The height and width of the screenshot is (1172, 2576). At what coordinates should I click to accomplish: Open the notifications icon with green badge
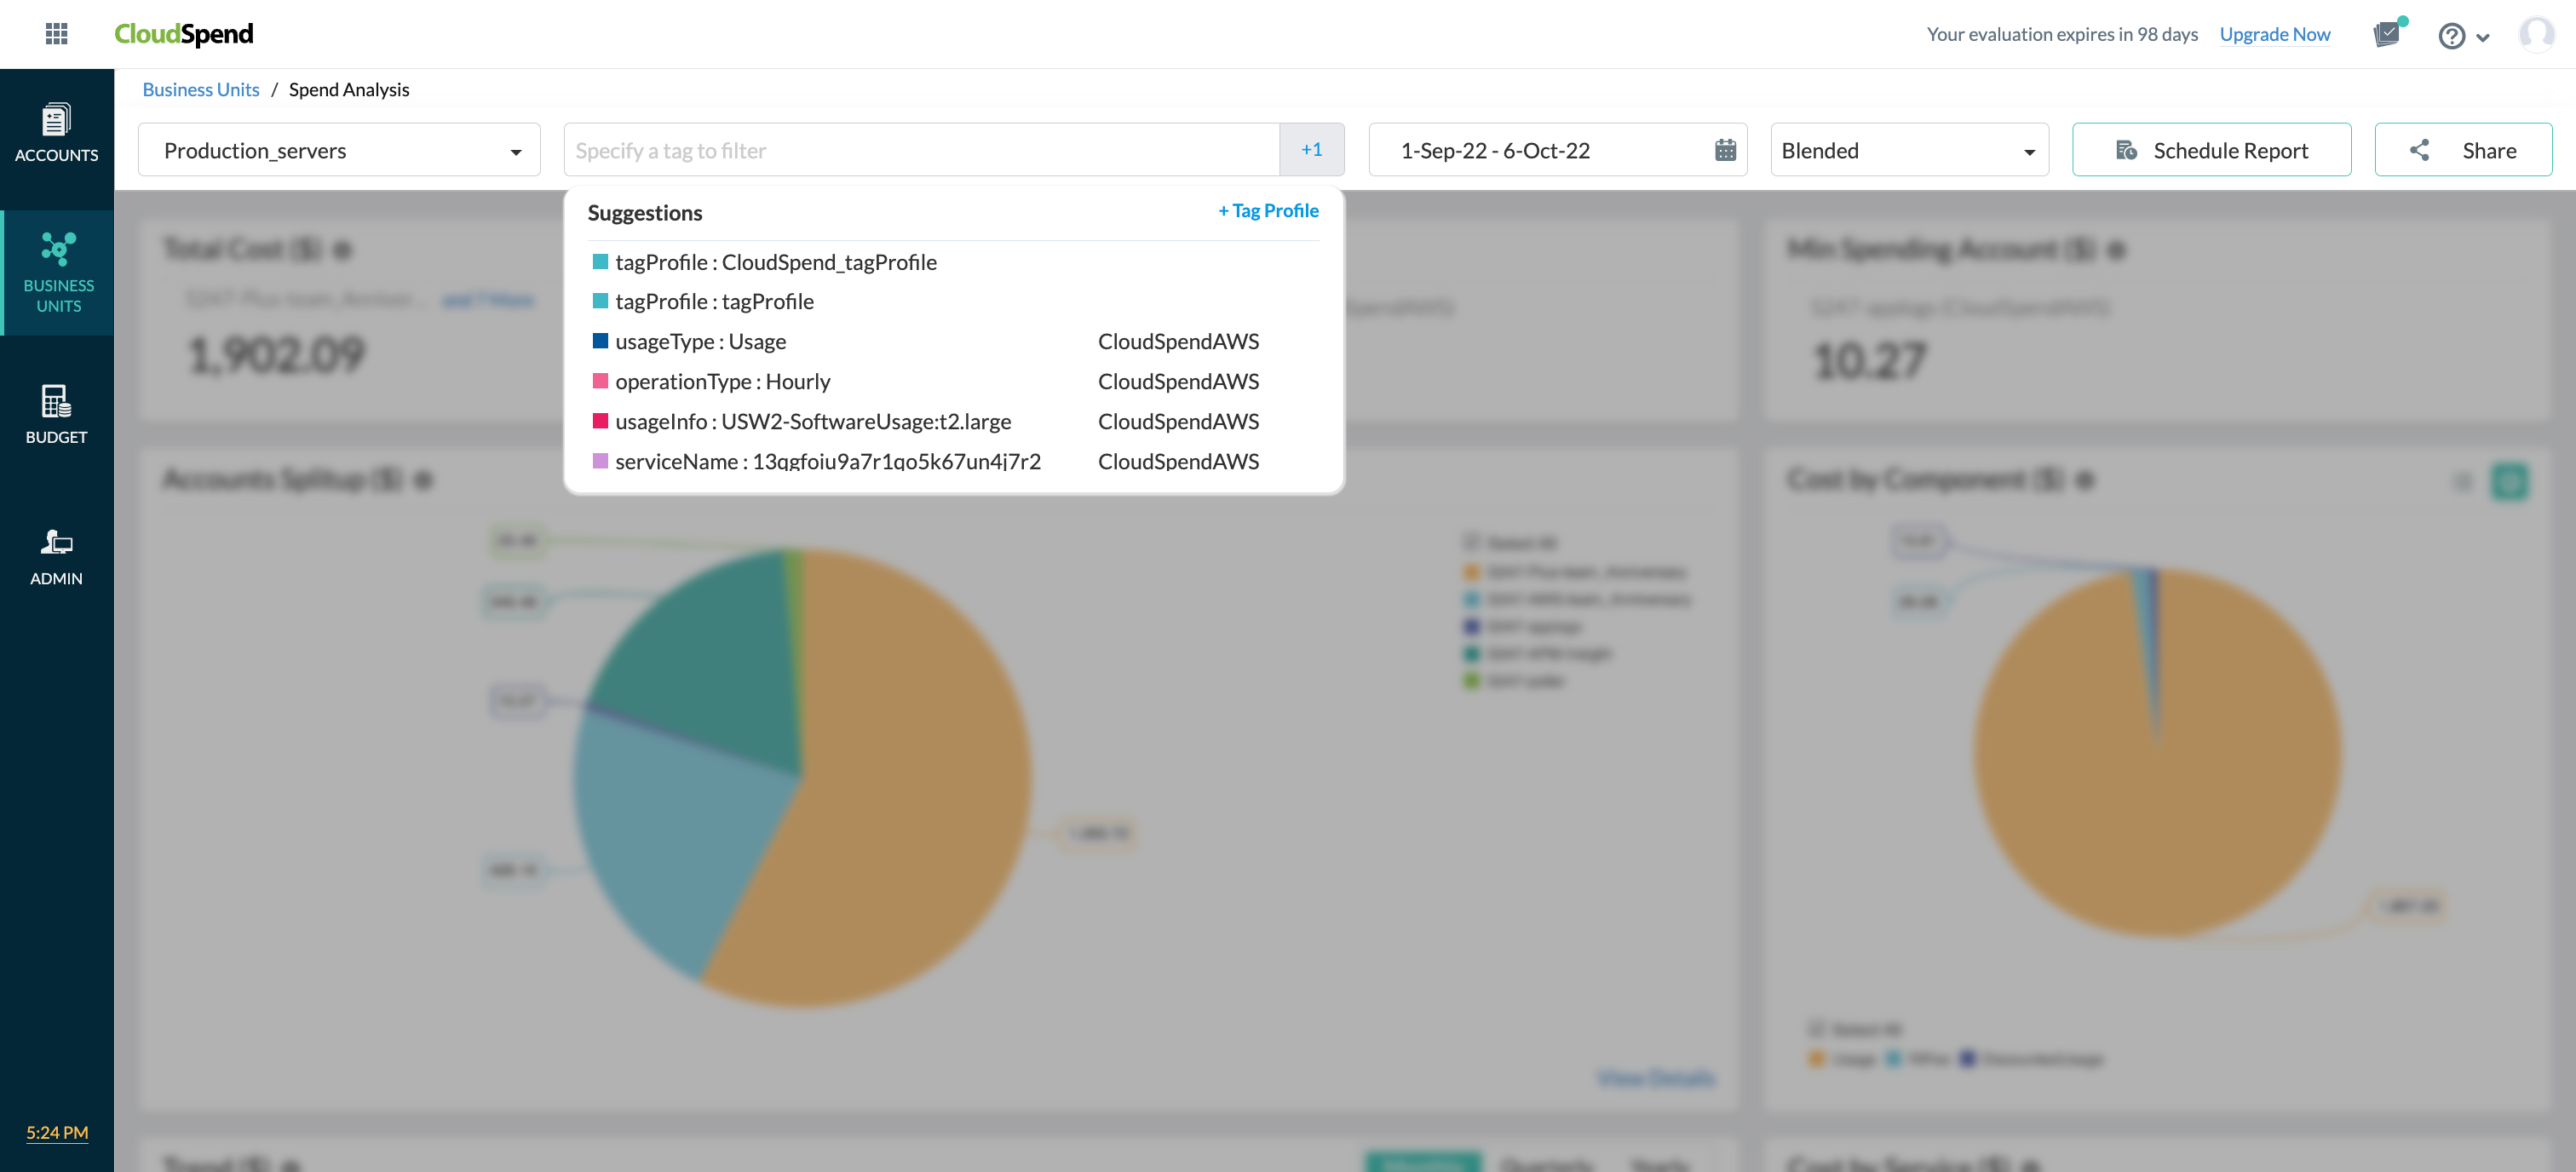(2389, 33)
